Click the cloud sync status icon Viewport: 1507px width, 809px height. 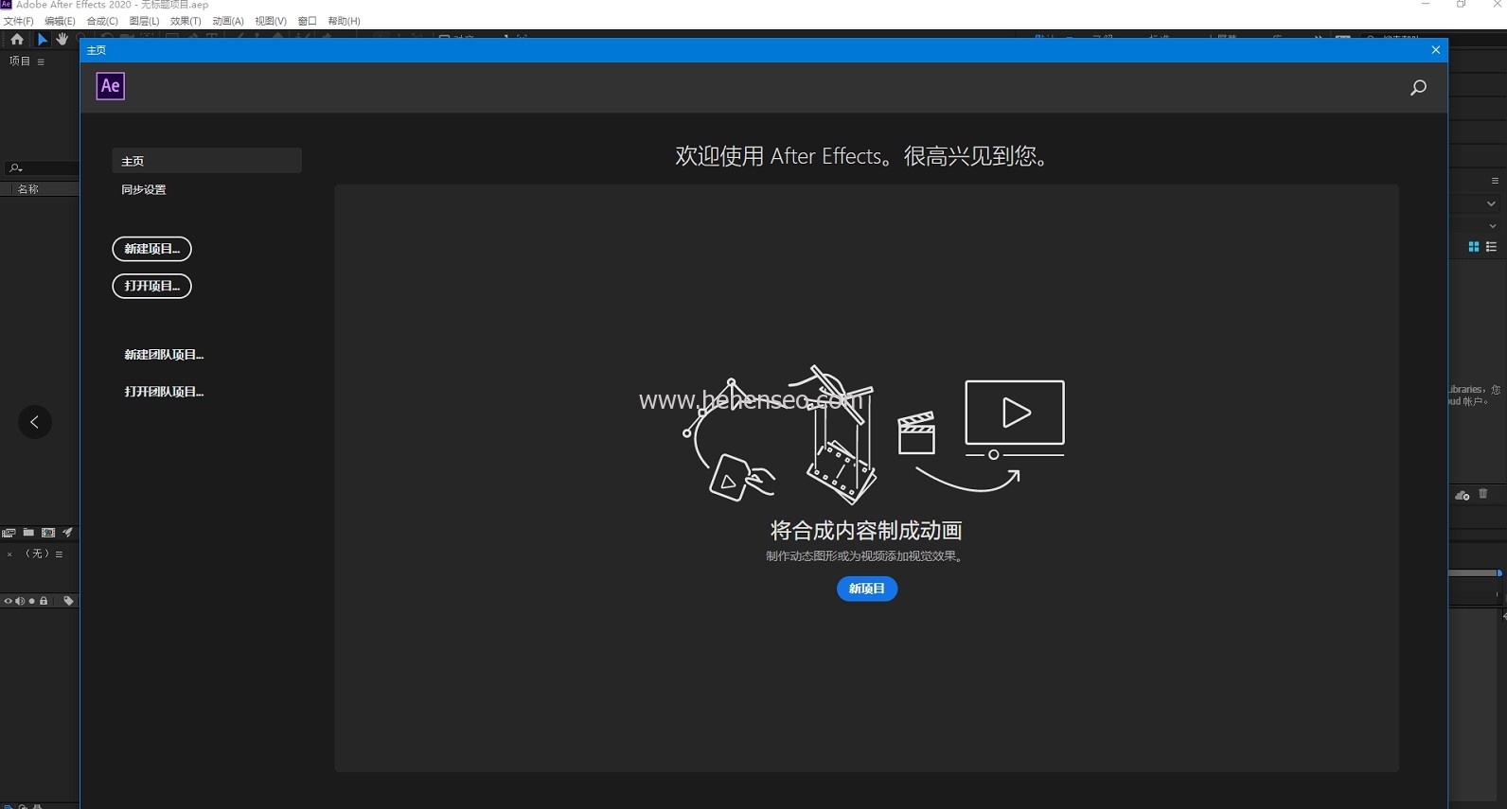pos(1463,495)
